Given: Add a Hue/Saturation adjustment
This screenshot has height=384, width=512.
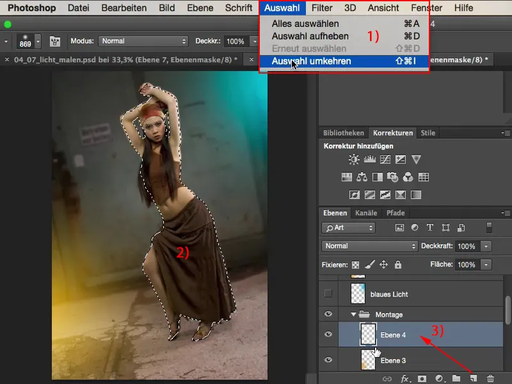Looking at the screenshot, I should pyautogui.click(x=347, y=177).
